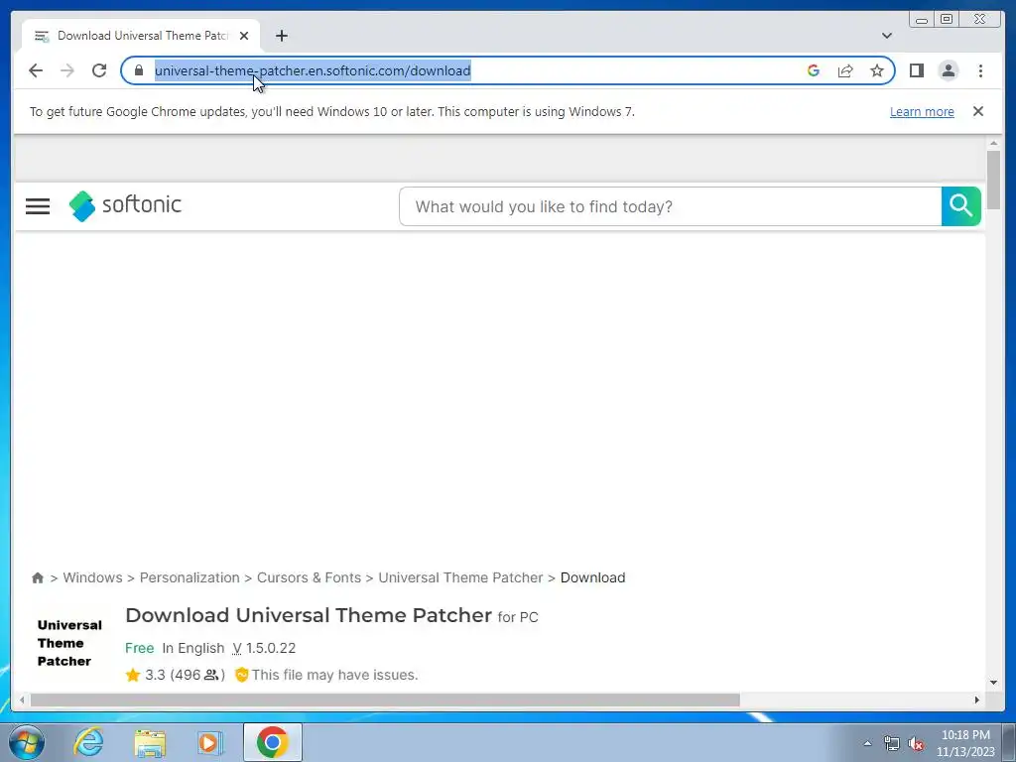This screenshot has height=762, width=1016.
Task: Close the Download Universal Theme Patcher tab
Action: pos(244,36)
